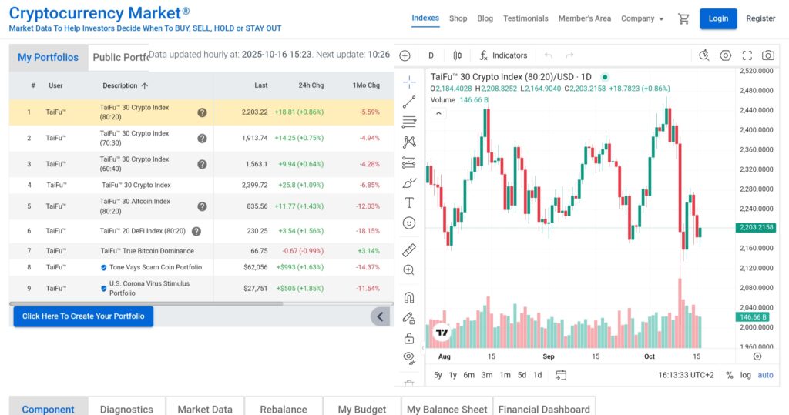This screenshot has width=789, height=415.
Task: Click the redo arrow in chart toolbar
Action: coord(569,55)
